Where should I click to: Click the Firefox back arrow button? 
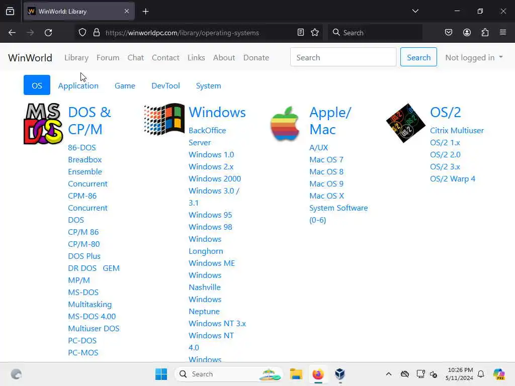point(12,33)
